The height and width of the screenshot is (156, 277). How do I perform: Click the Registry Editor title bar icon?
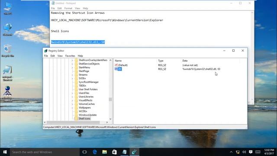point(46,51)
